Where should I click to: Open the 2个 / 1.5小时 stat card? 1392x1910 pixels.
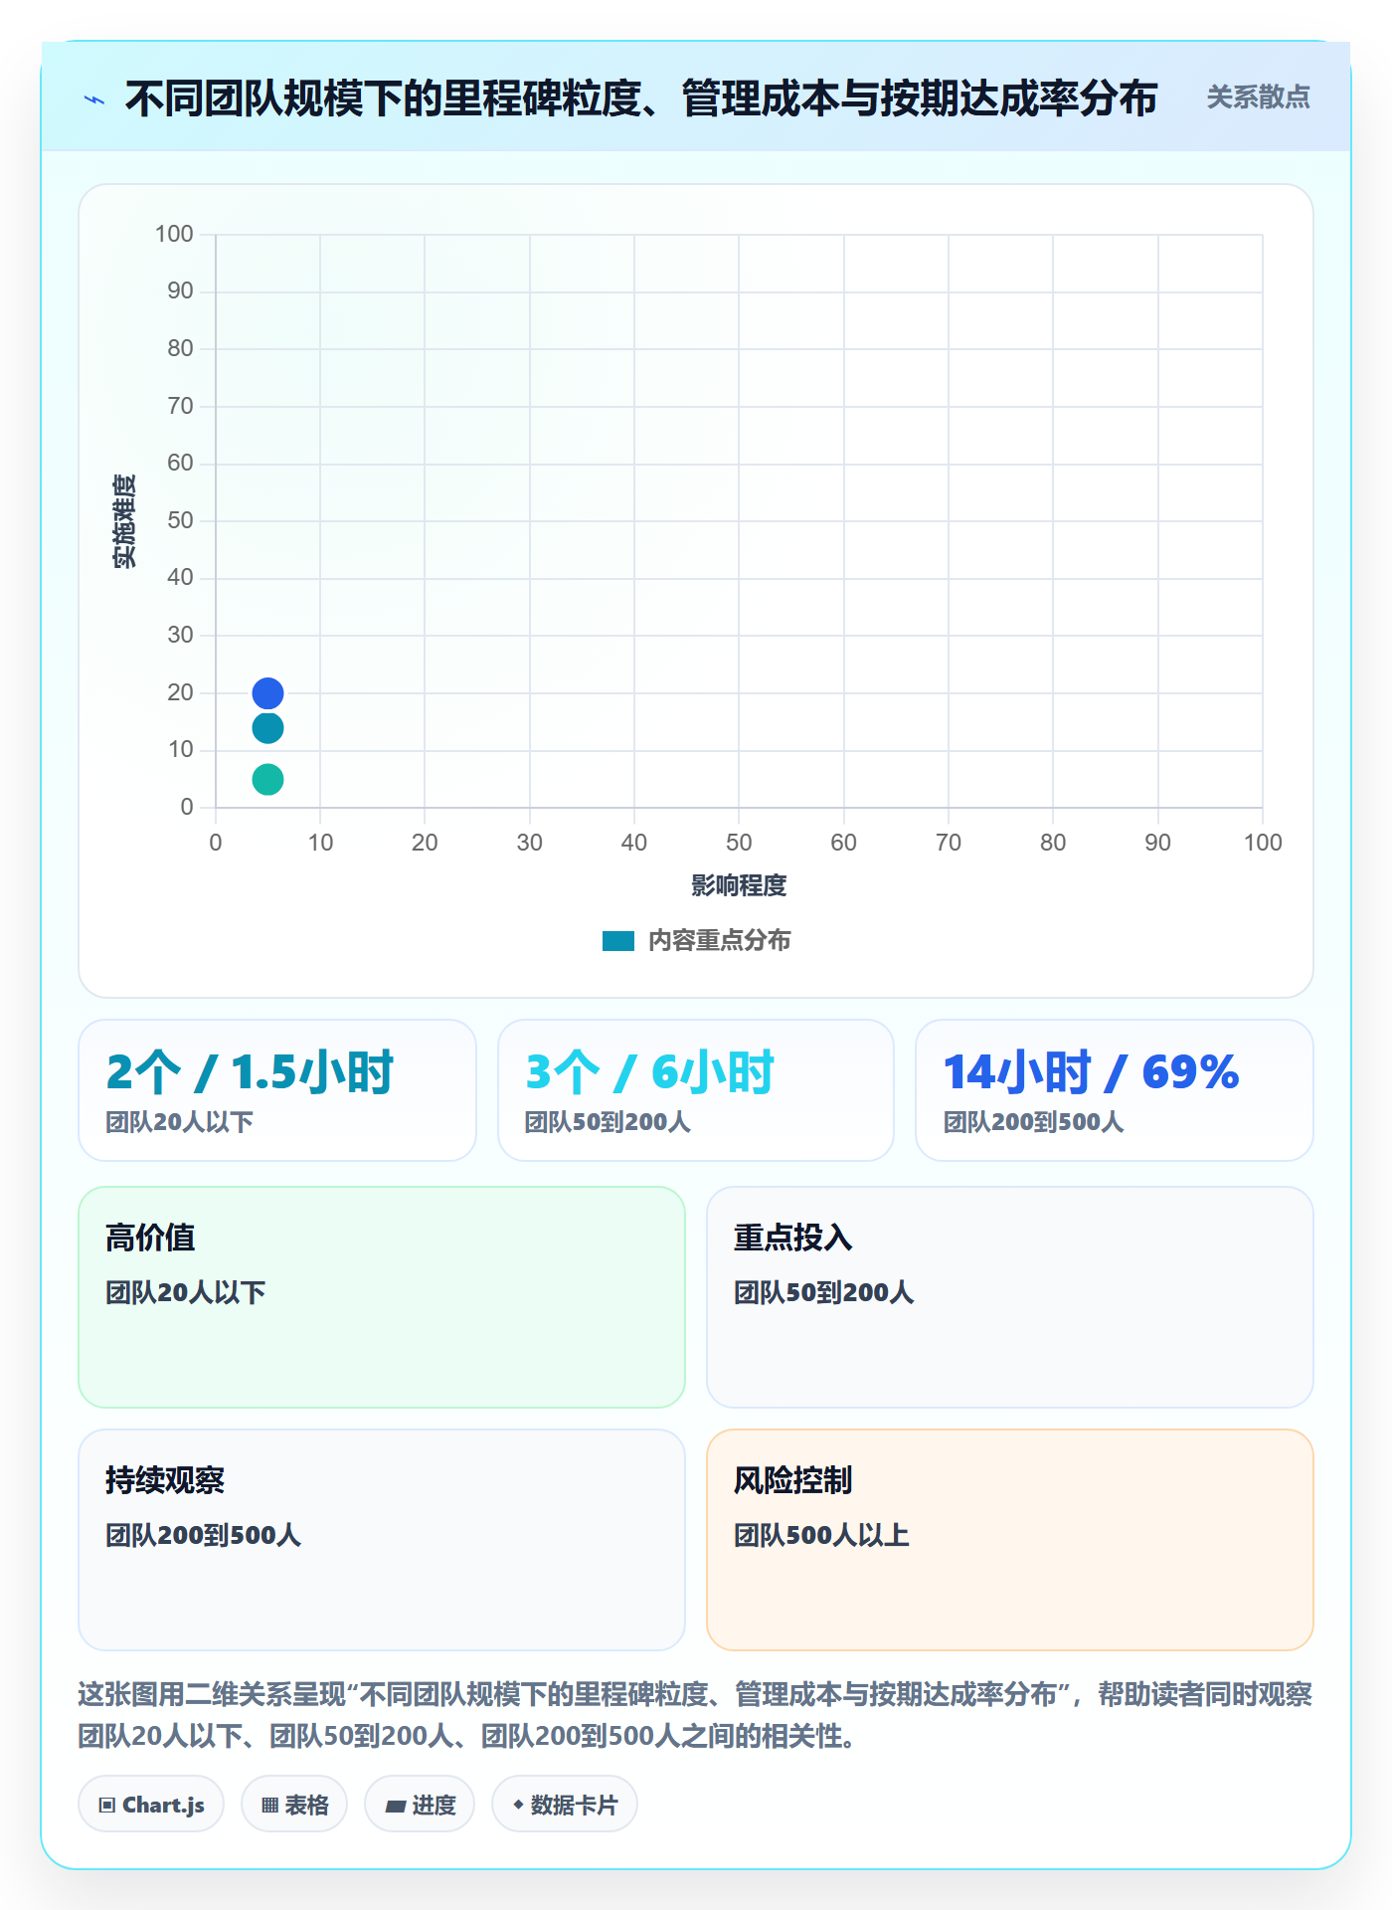277,1090
